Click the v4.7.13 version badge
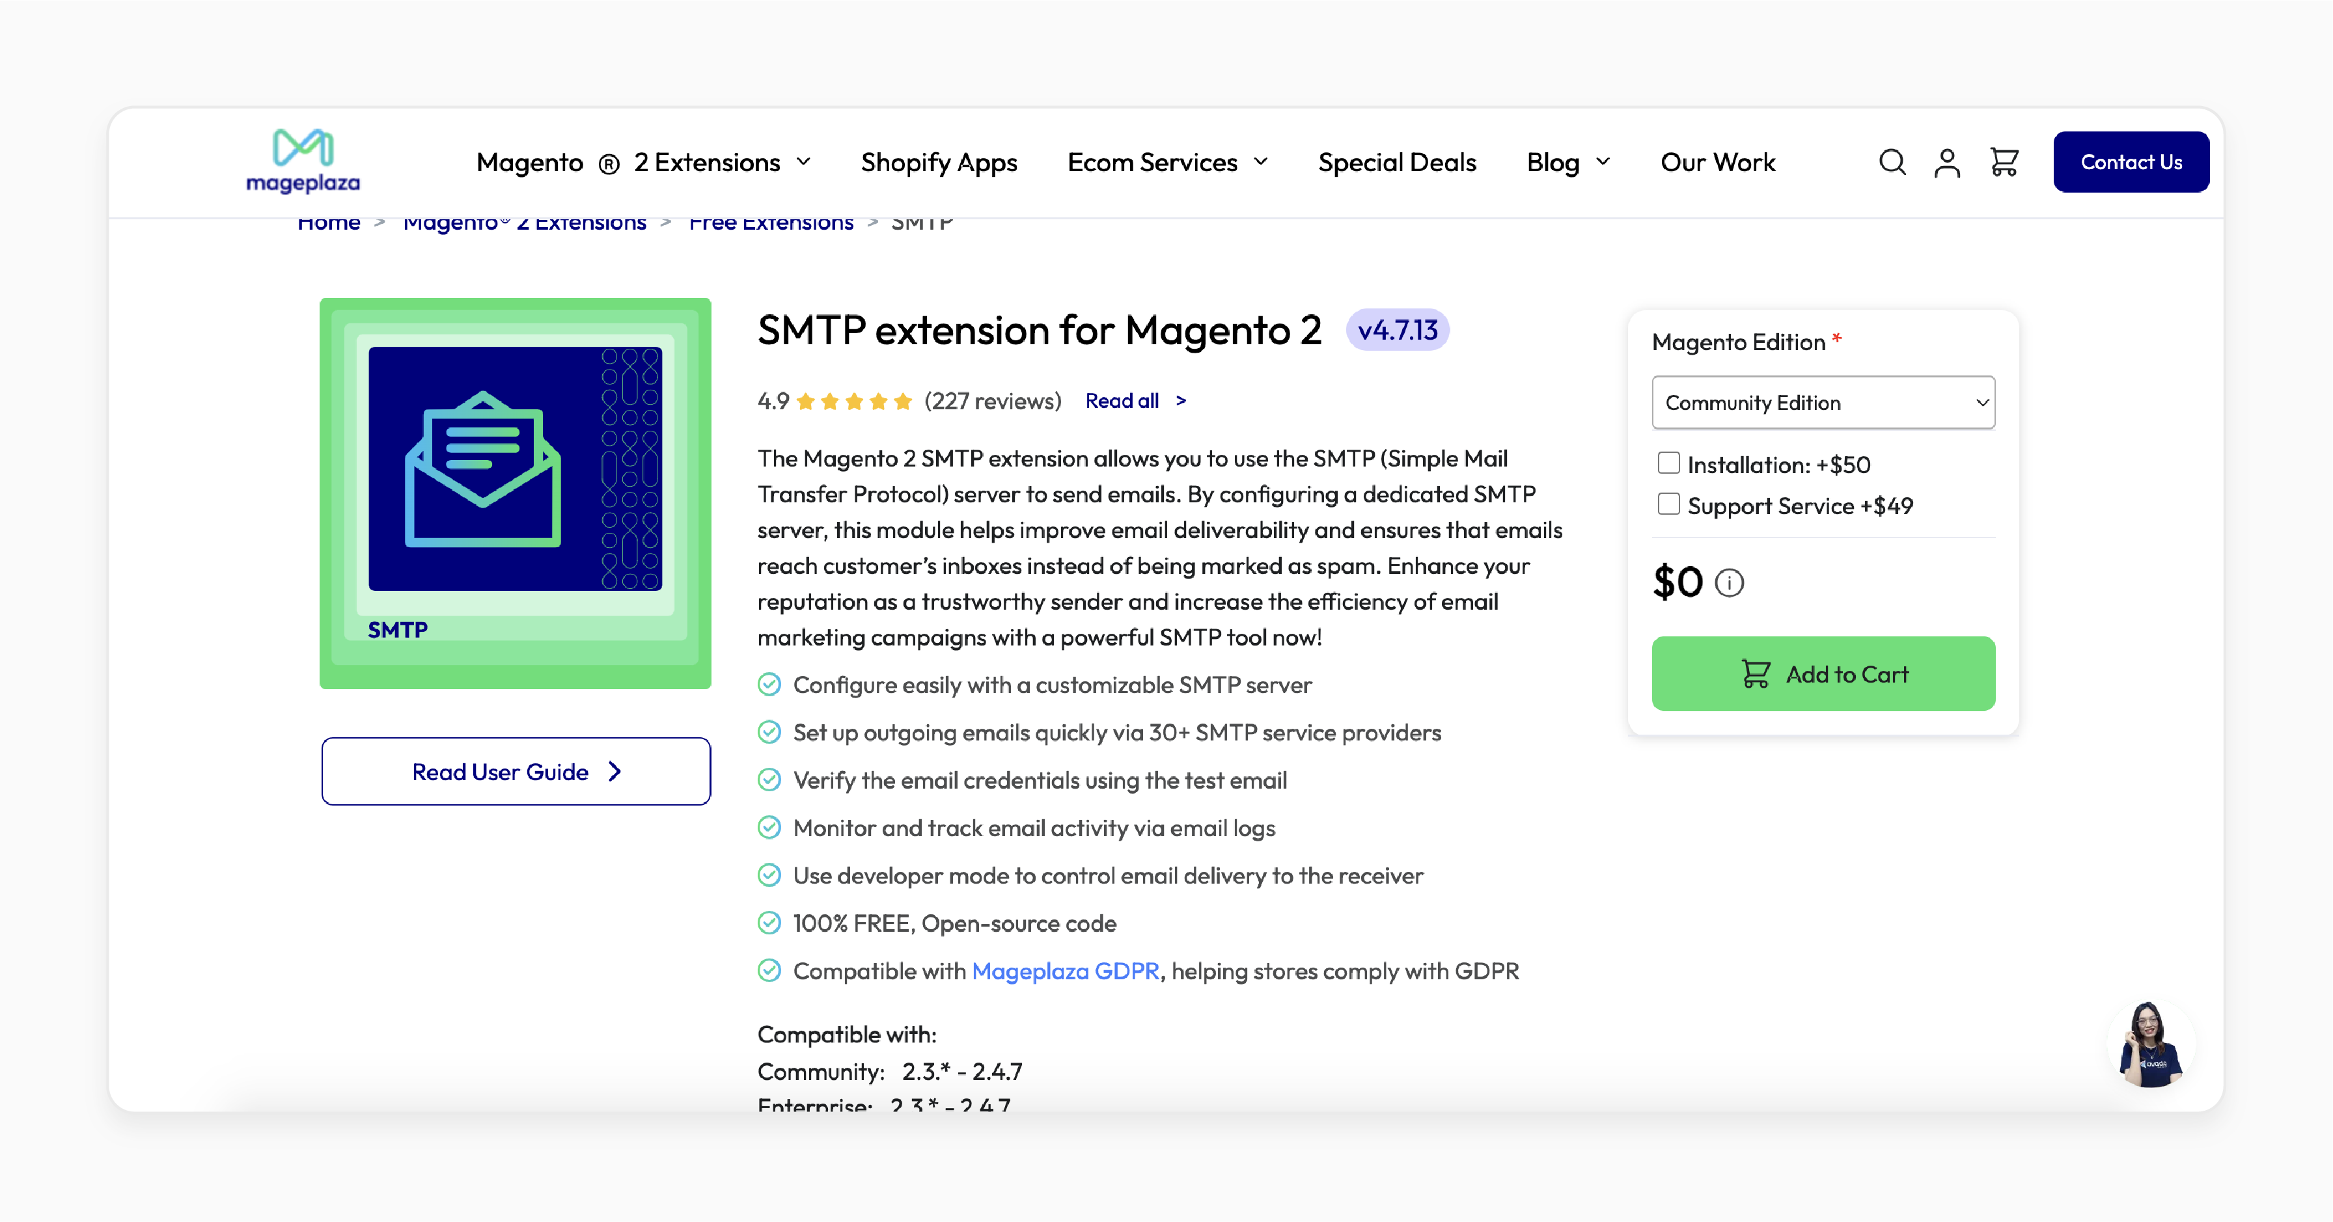This screenshot has height=1222, width=2333. pos(1398,331)
